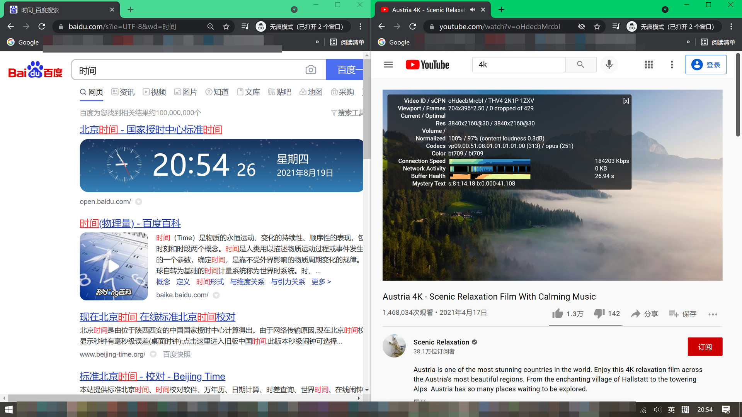The image size is (742, 417).
Task: Open more actions ellipsis under video
Action: [x=713, y=314]
